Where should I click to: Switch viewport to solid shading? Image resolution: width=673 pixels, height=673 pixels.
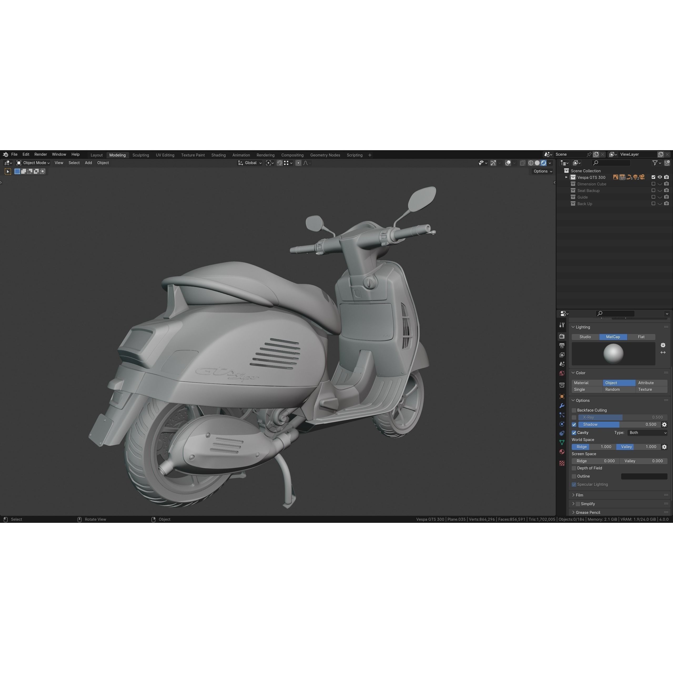click(x=537, y=163)
